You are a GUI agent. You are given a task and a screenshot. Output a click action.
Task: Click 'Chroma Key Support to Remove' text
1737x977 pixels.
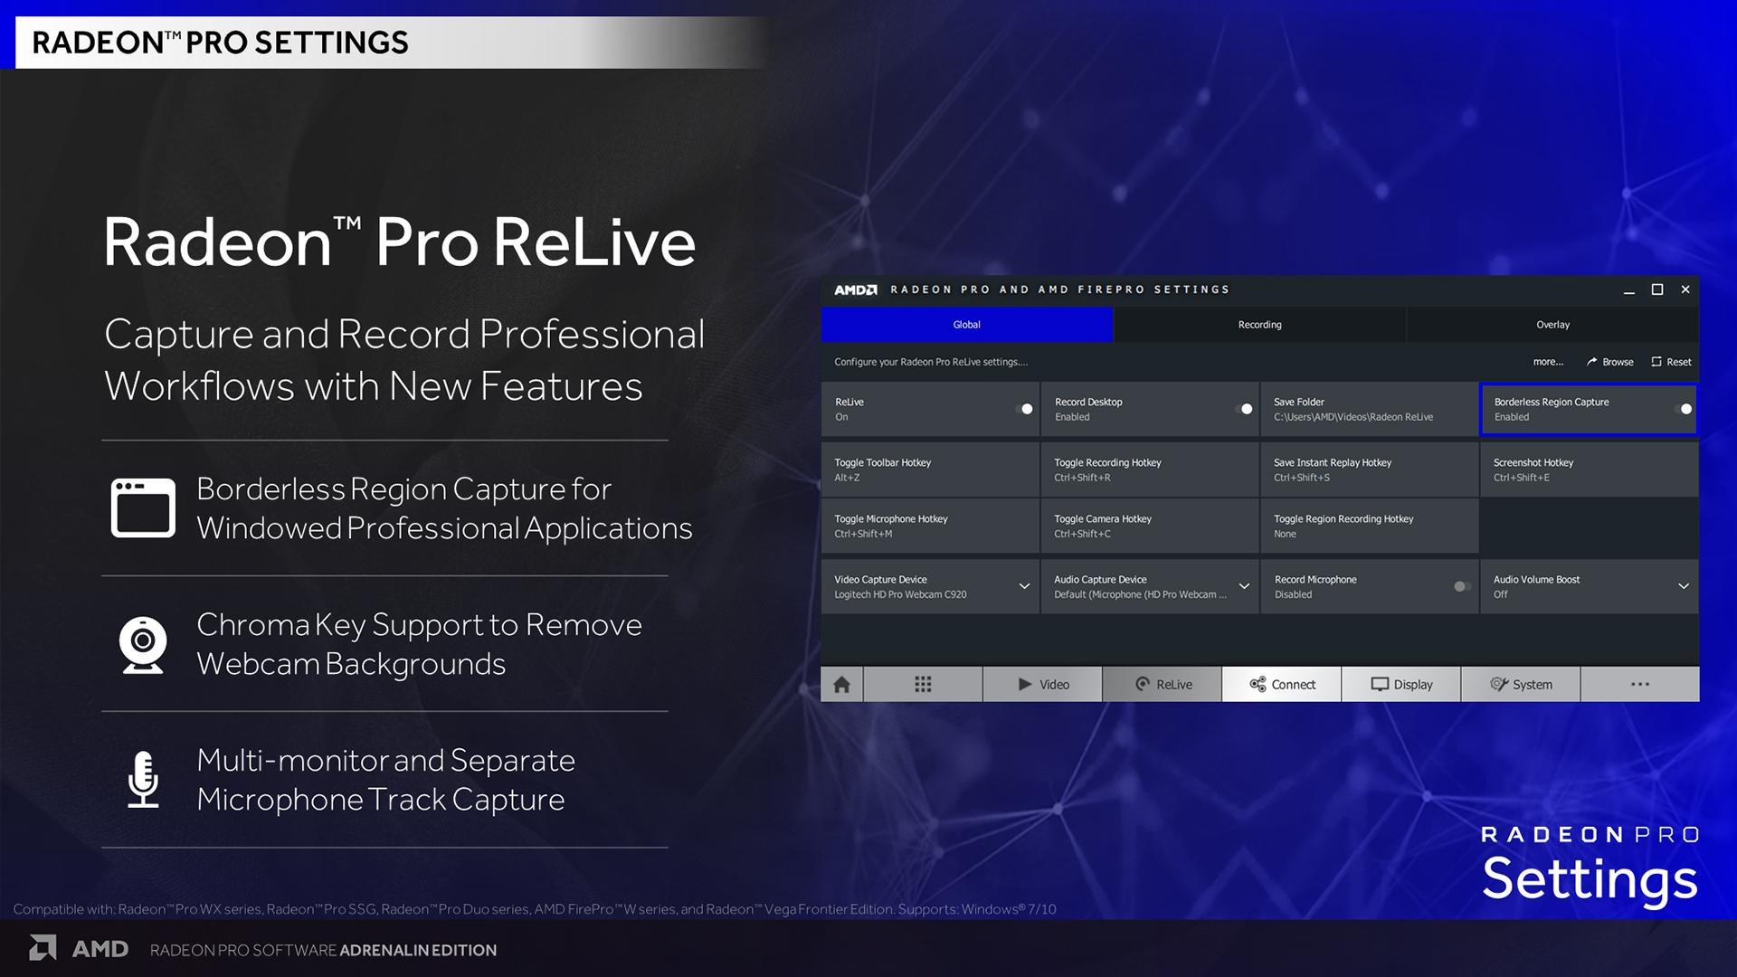tap(419, 625)
